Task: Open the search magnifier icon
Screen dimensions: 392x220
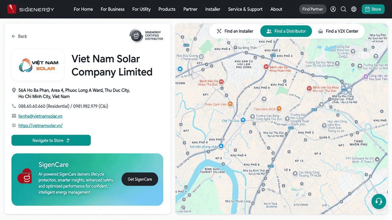Action: [x=344, y=9]
